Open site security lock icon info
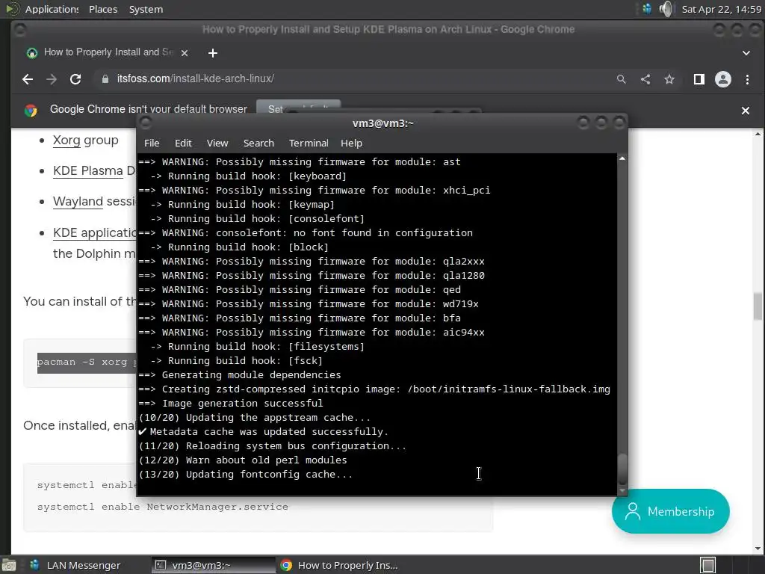Viewport: 765px width, 574px height. coord(105,79)
